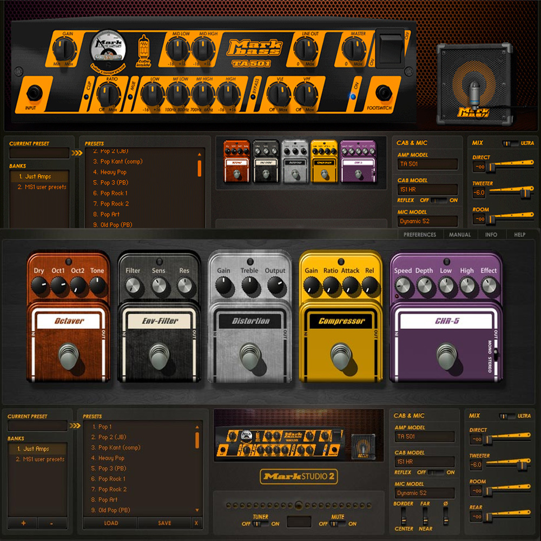Click the + add bank button
This screenshot has width=541, height=541.
tap(23, 523)
